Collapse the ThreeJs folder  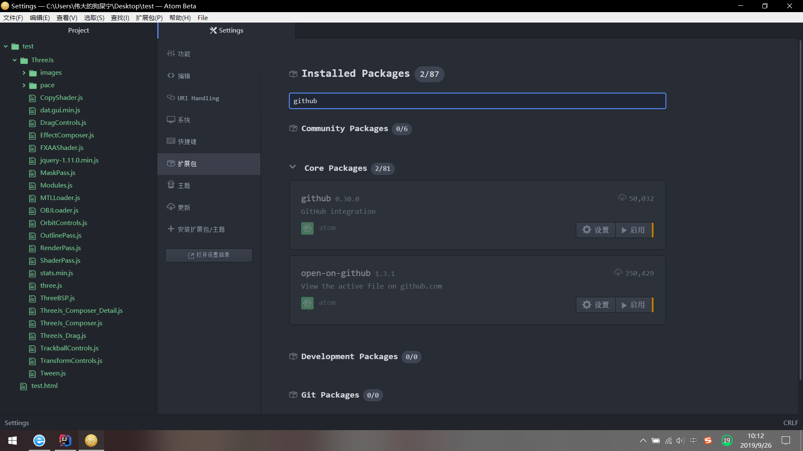coord(15,60)
